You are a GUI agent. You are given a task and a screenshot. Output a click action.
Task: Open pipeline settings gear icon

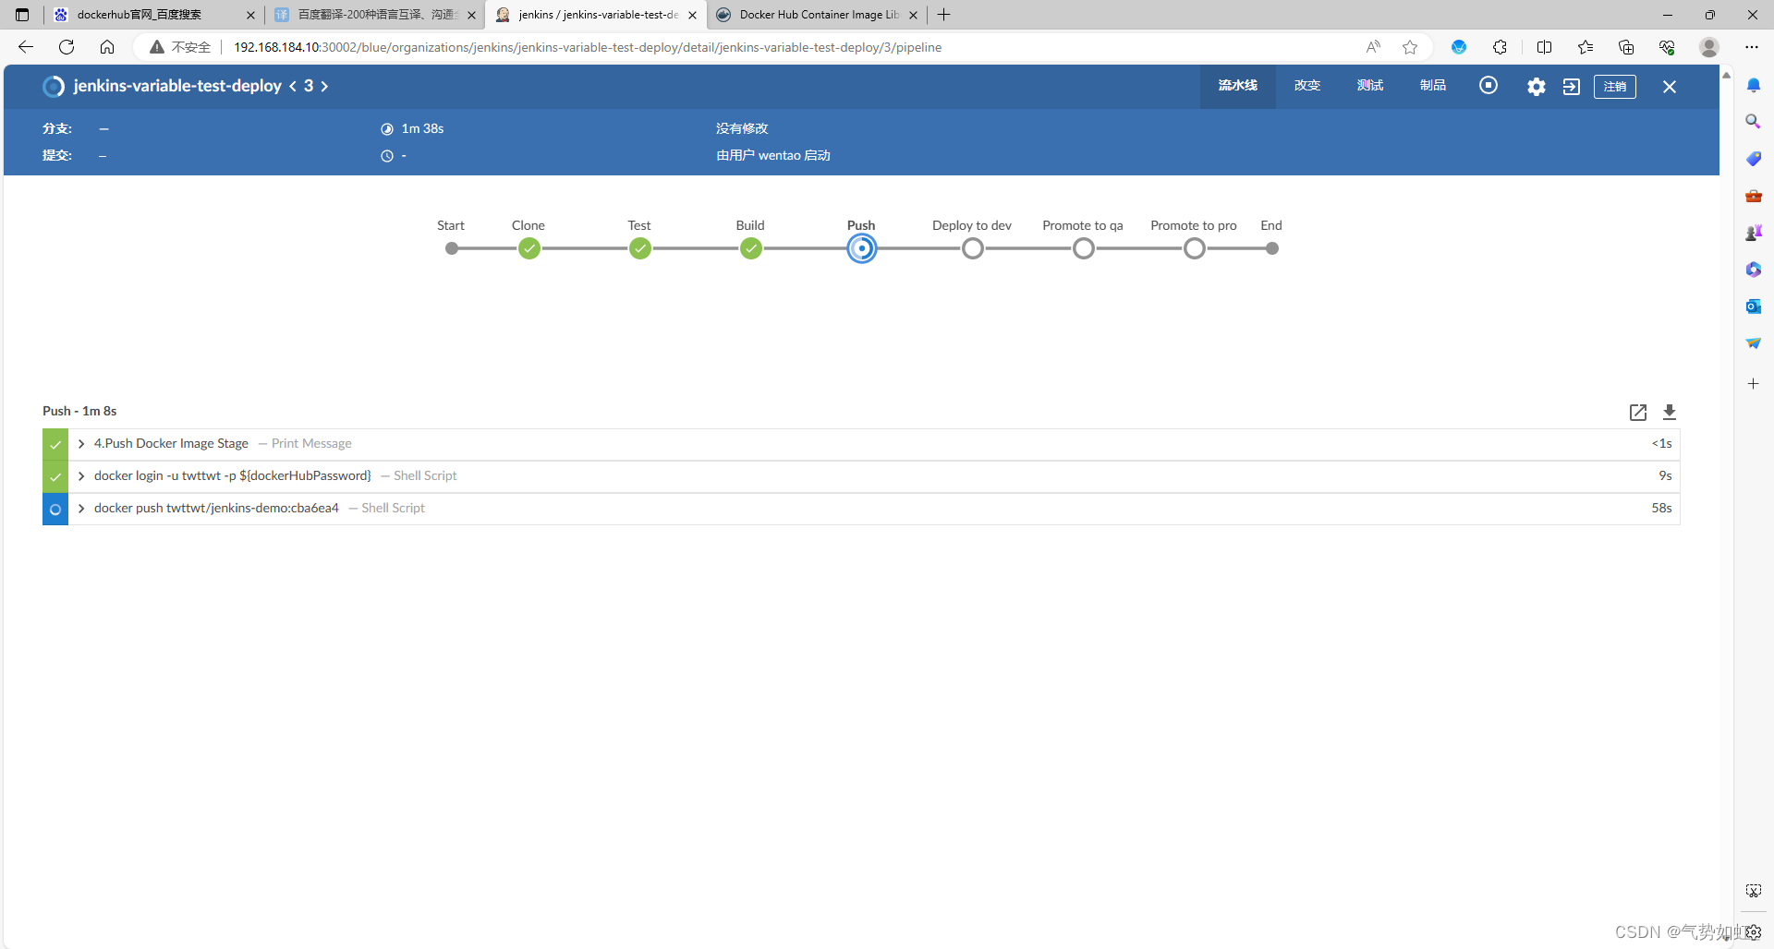point(1536,87)
